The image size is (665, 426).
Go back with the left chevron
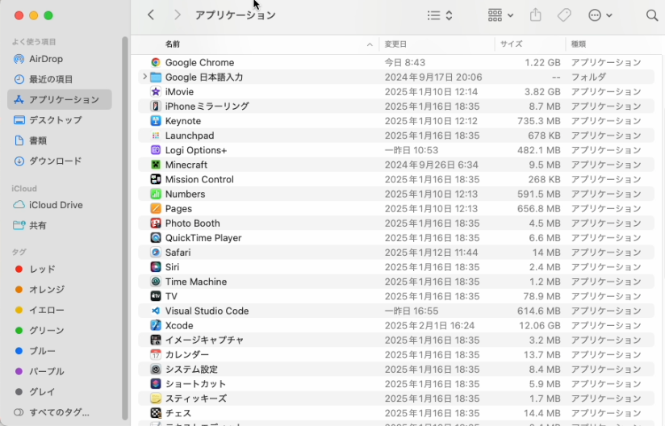pyautogui.click(x=151, y=15)
